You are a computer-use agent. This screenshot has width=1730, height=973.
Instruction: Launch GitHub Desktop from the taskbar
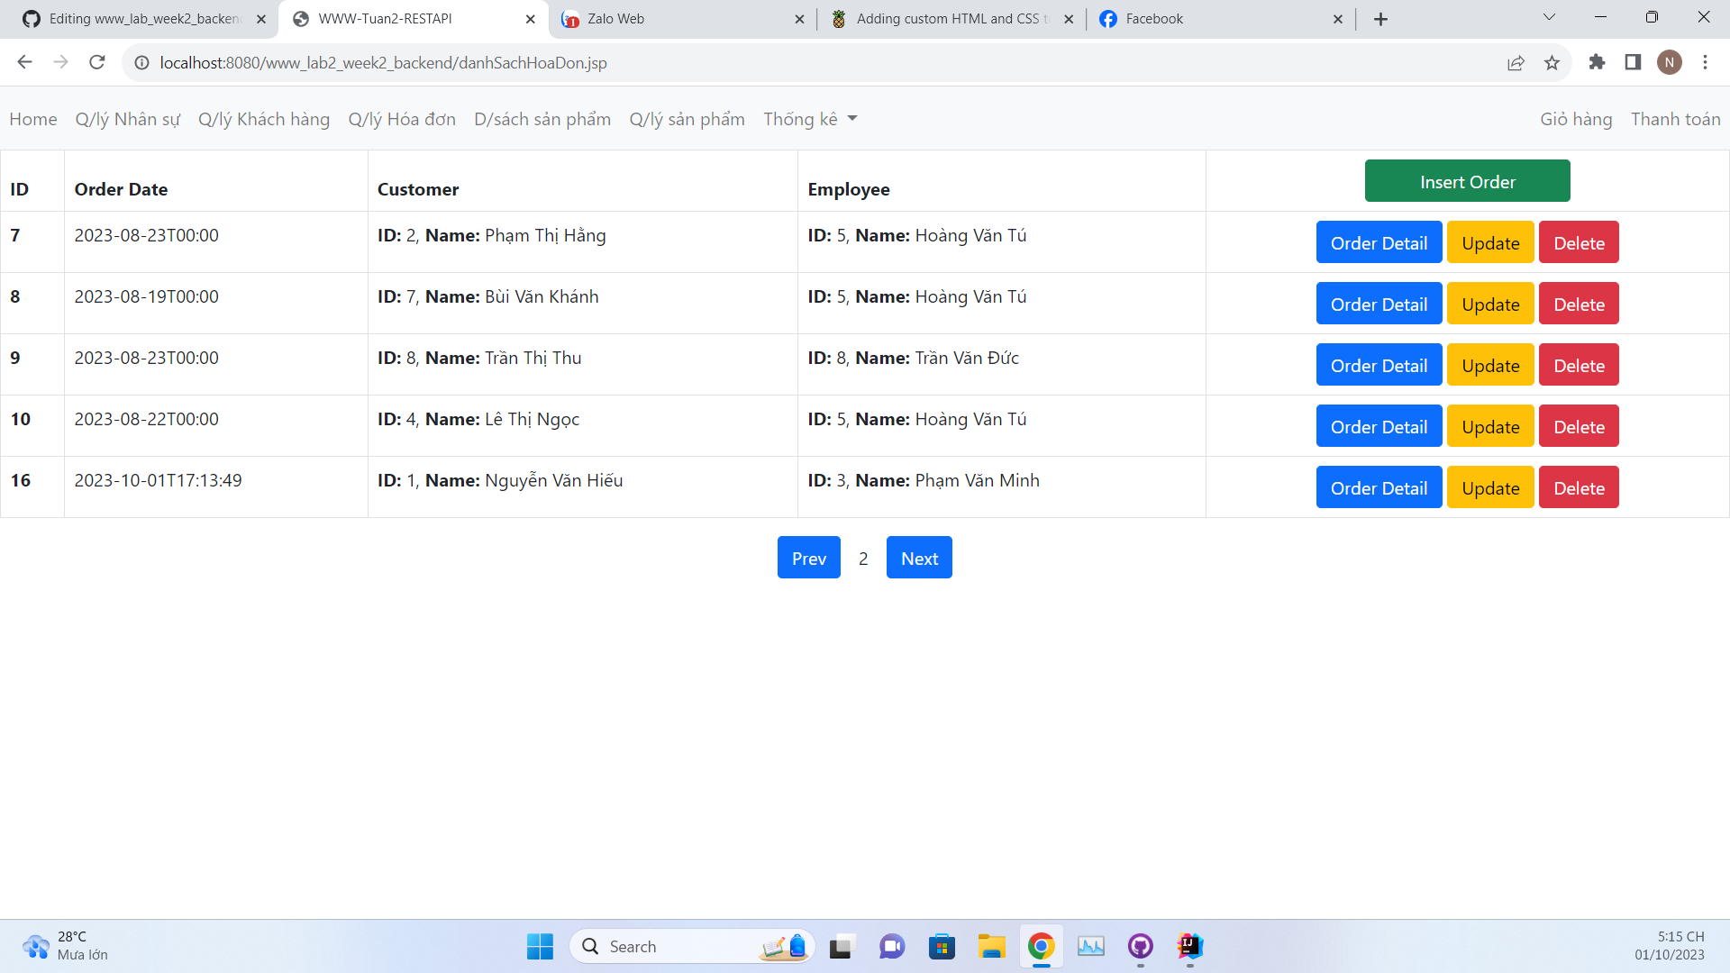[1140, 947]
